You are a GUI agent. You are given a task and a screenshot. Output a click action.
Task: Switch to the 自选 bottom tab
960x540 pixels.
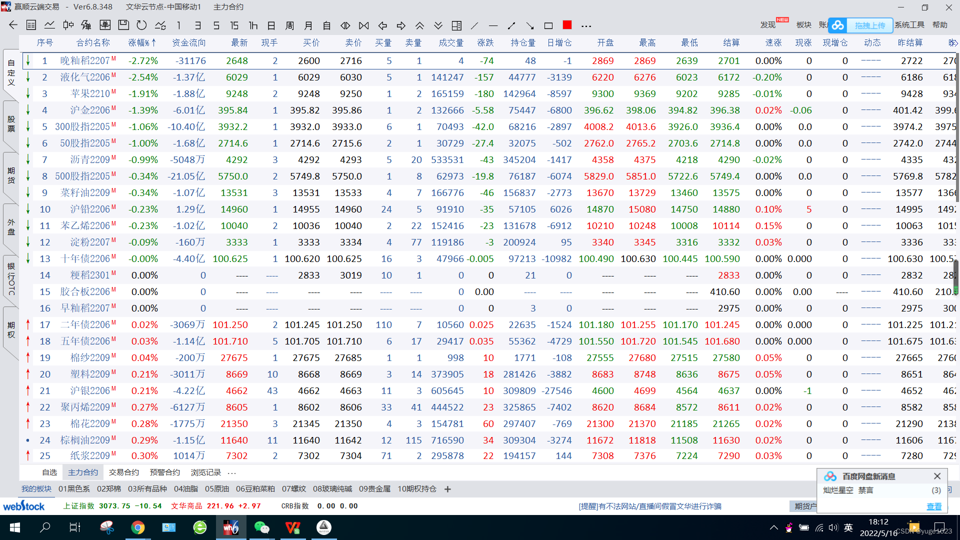(49, 472)
